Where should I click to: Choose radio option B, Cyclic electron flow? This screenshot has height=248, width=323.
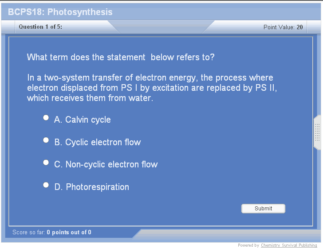46,140
